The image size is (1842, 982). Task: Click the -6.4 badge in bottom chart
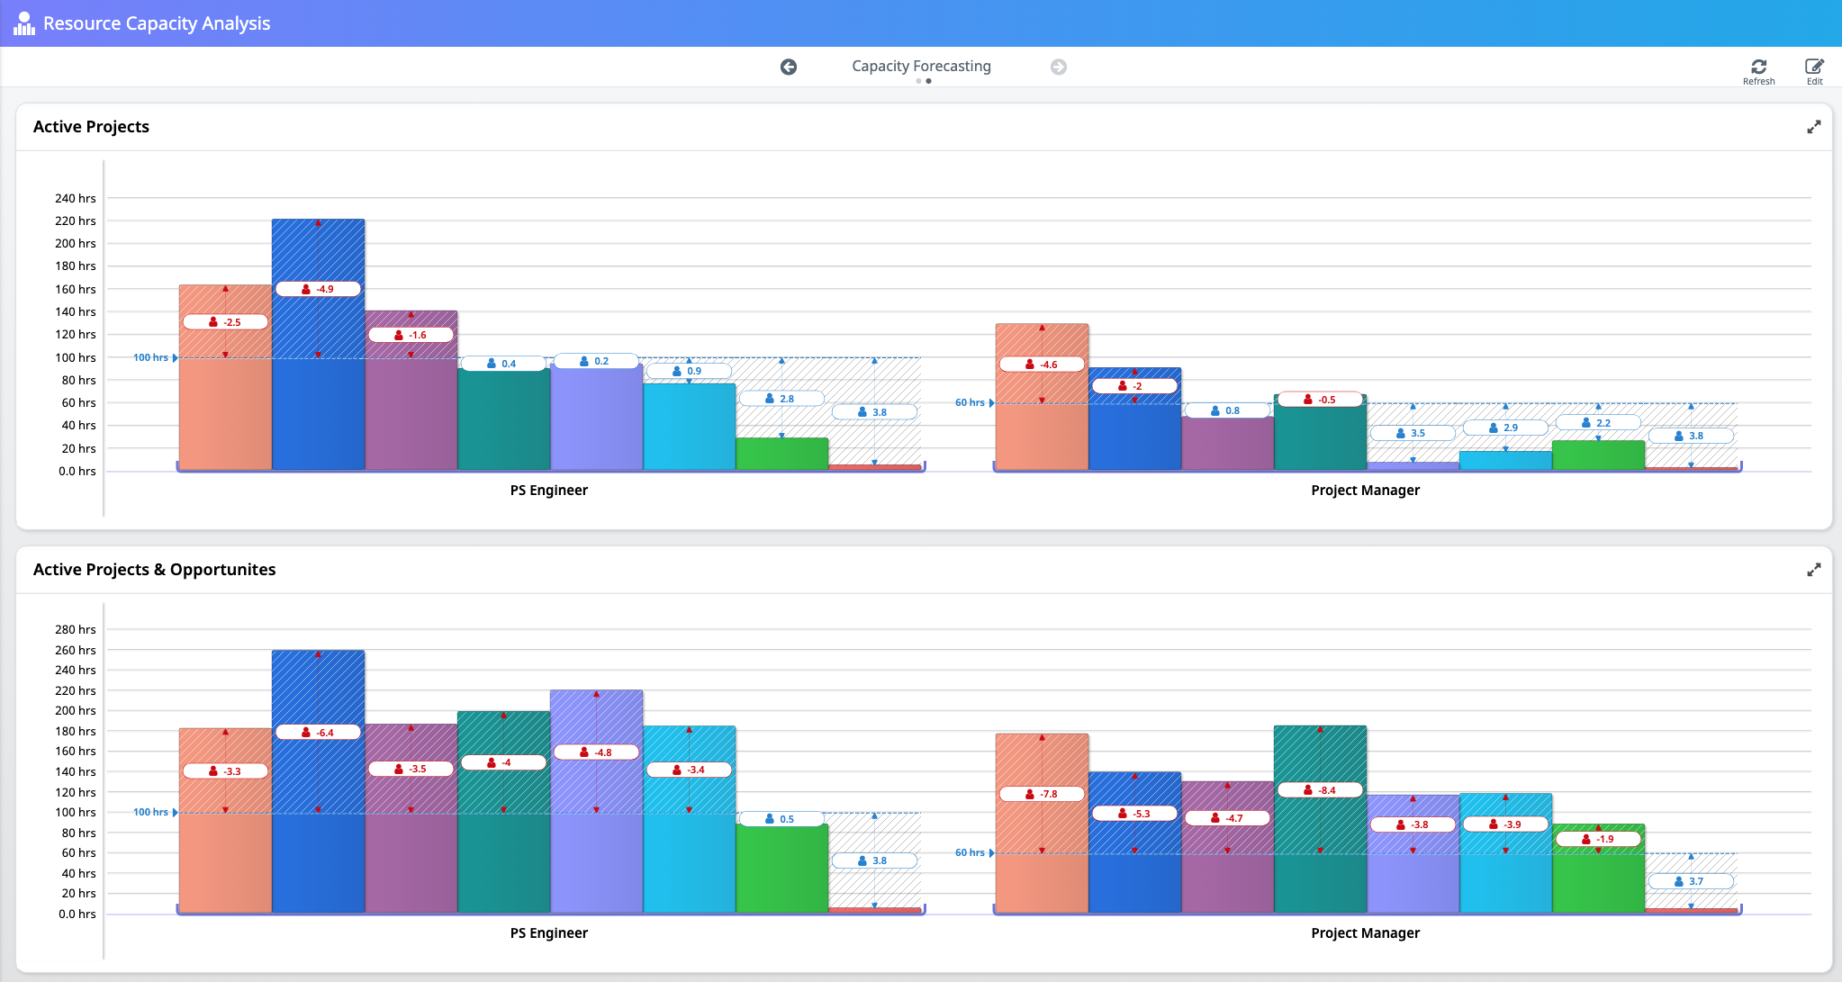coord(318,733)
